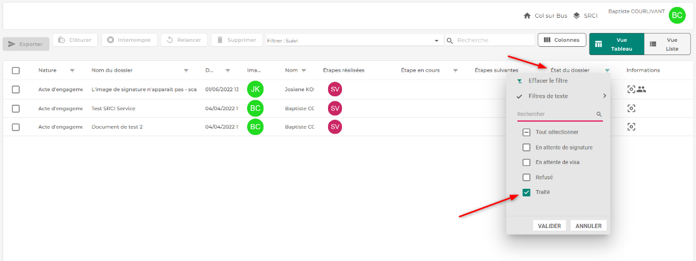Open the Filtrer : Suivi dropdown
This screenshot has height=261, width=696.
[354, 41]
